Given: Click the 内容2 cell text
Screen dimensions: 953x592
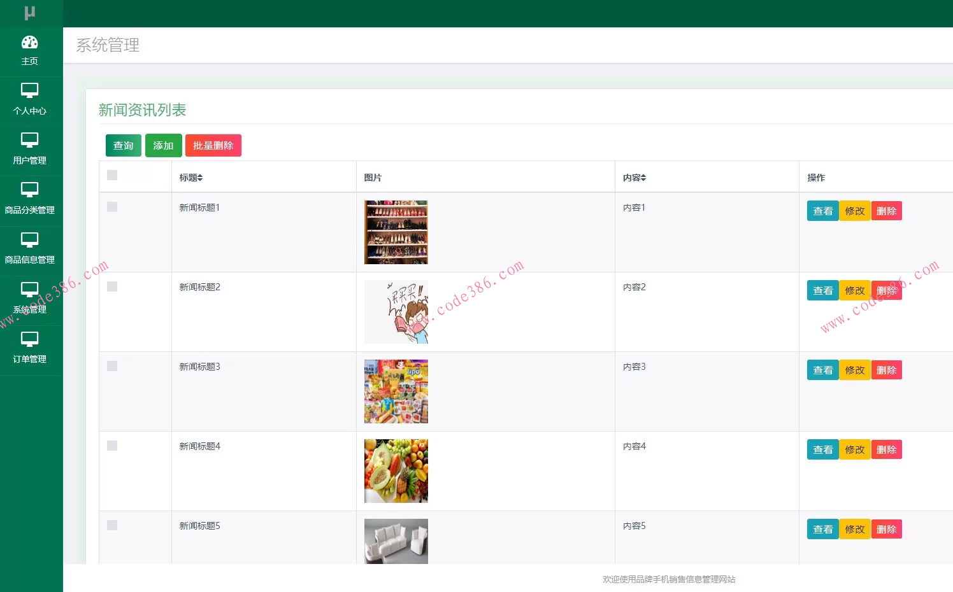Looking at the screenshot, I should pos(634,287).
